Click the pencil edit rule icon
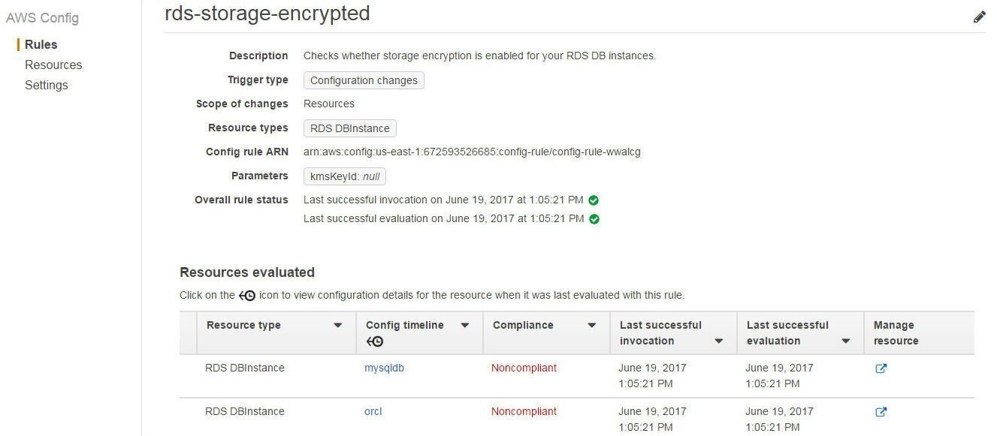The height and width of the screenshot is (436, 997). (979, 17)
